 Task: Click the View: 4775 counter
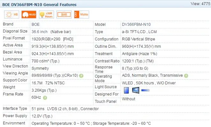click(200, 4)
